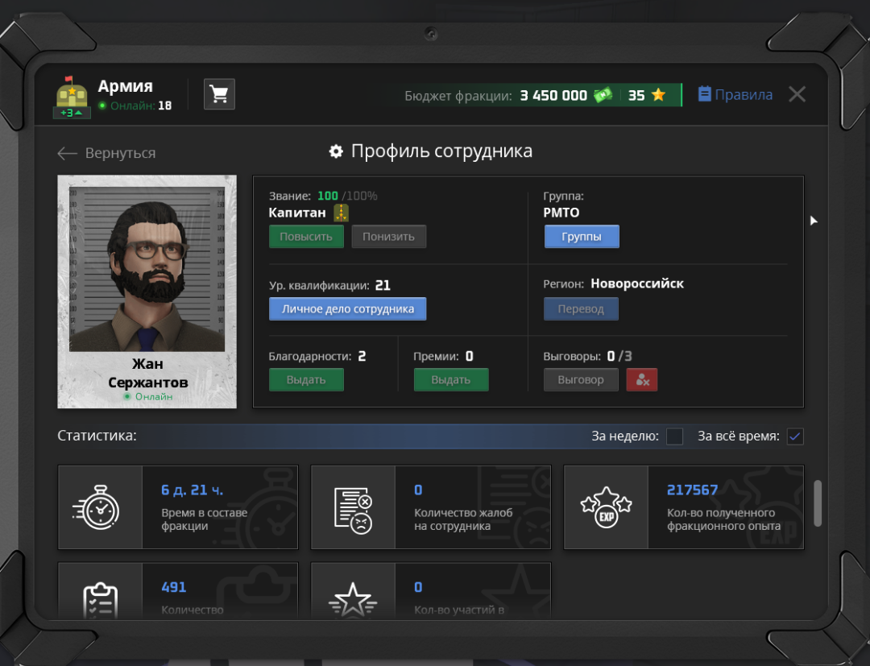
Task: Click the 6 д. 21 ч. value
Action: [192, 490]
